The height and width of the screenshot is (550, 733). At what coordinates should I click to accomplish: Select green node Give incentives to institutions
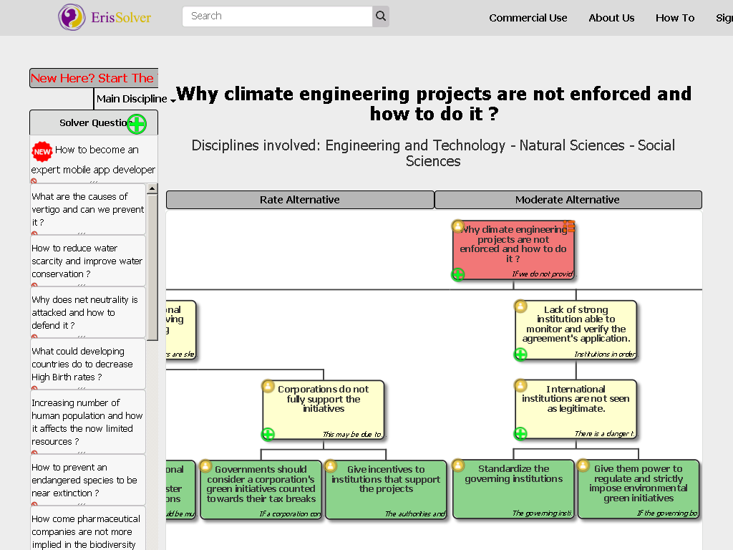pyautogui.click(x=386, y=490)
